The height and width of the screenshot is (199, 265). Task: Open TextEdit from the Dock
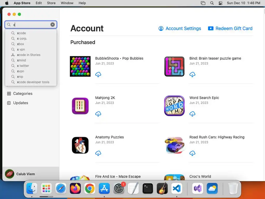tap(133, 188)
